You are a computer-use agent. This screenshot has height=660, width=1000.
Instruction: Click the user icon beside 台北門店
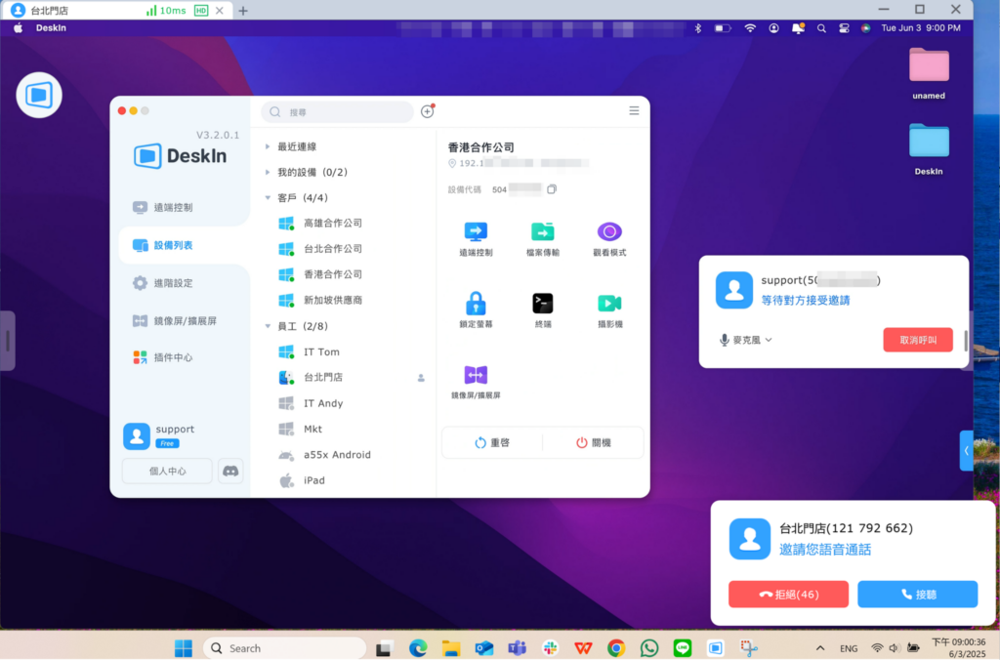[421, 378]
